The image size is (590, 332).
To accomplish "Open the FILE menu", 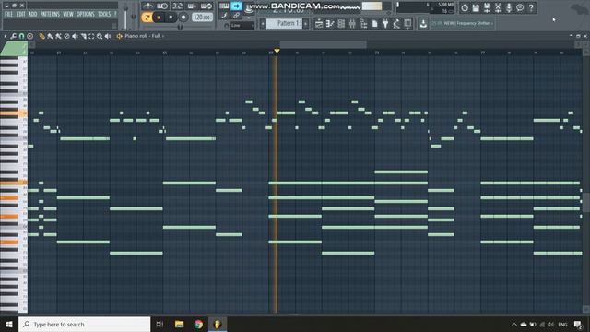I will coord(8,15).
